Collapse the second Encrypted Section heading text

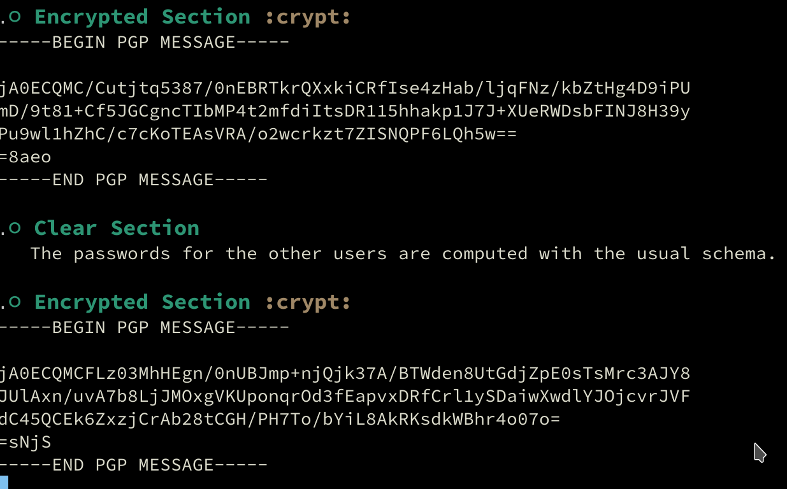point(142,302)
